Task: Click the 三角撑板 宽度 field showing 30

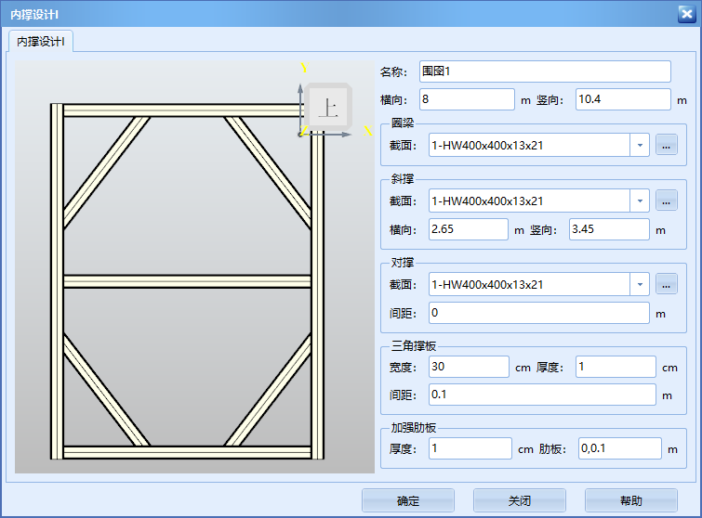Action: tap(469, 367)
